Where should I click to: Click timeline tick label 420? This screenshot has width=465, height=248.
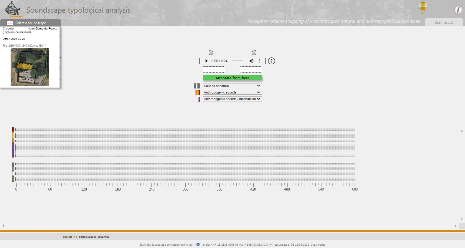(253, 189)
